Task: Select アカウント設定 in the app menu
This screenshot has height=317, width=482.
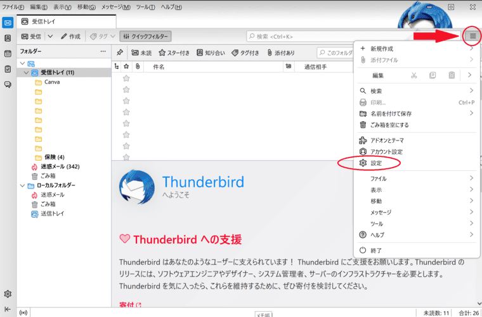Action: [x=417, y=151]
